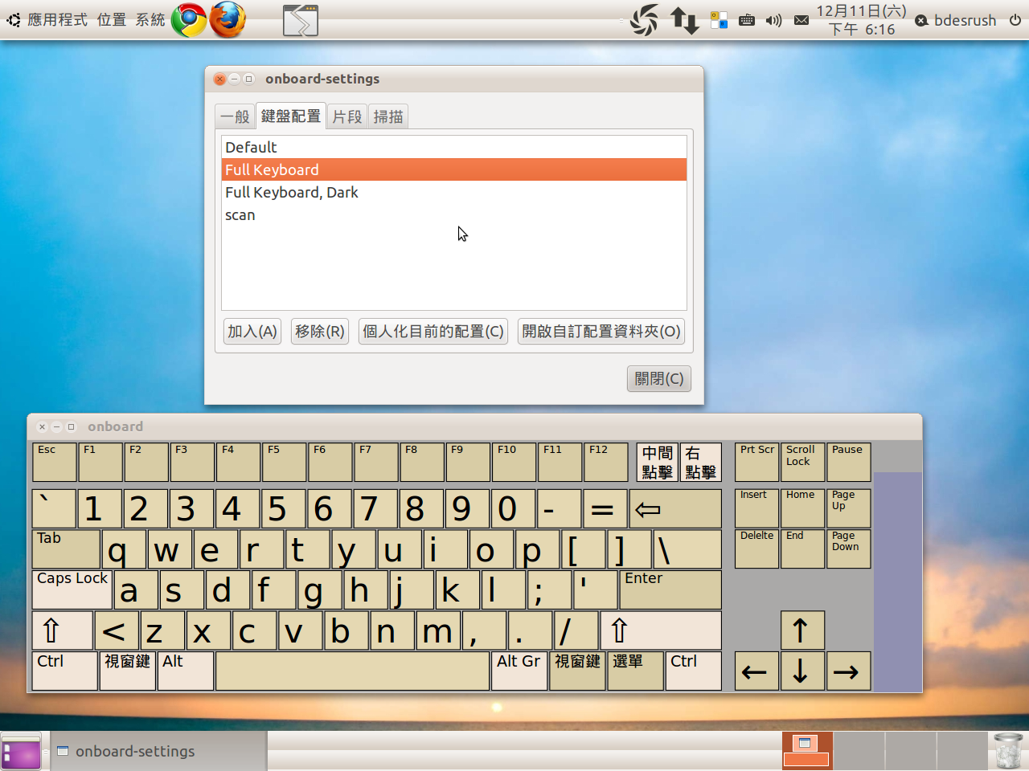Select the Default layout in the list
Viewport: 1029px width, 771px height.
click(454, 147)
